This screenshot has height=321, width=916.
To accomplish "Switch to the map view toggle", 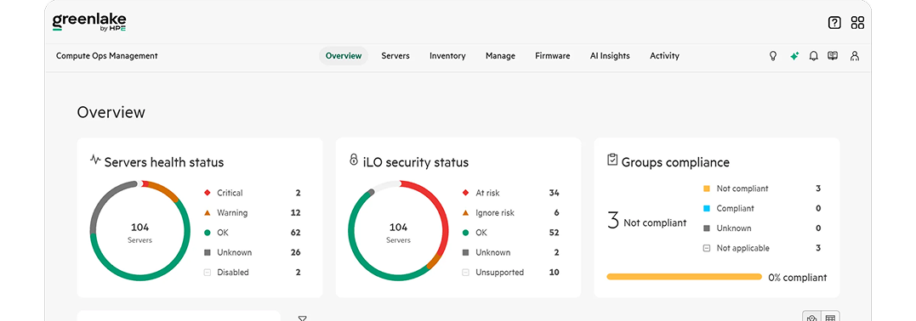I will pyautogui.click(x=812, y=317).
